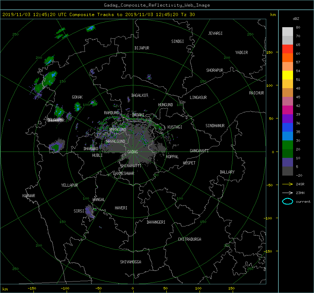Click the cyan 'current' ellipse legend icon

(287, 201)
